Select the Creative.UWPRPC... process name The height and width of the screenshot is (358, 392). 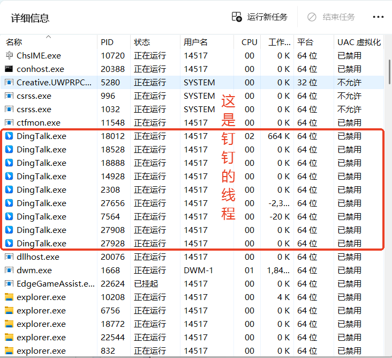pyautogui.click(x=54, y=83)
